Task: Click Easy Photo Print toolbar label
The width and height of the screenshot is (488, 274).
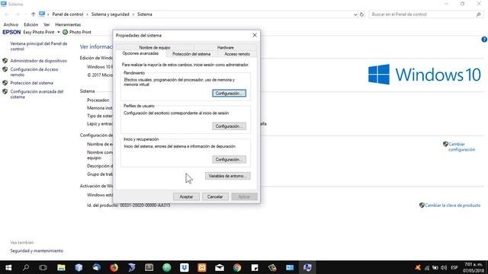Action: (39, 32)
